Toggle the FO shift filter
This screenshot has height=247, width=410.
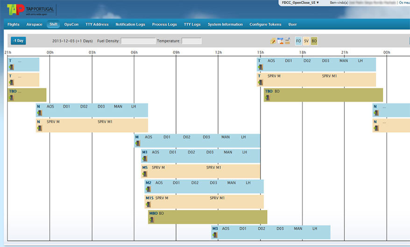(298, 41)
